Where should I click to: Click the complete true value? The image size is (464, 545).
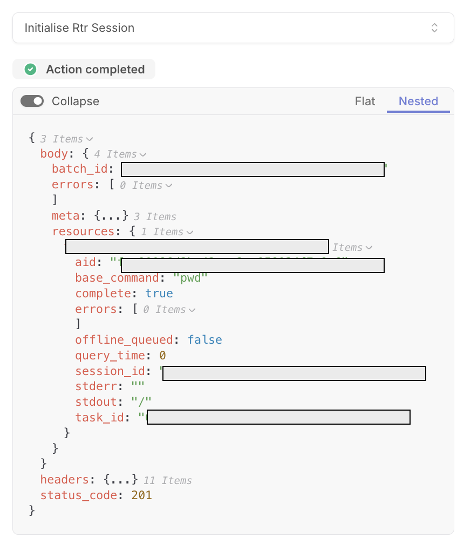click(x=159, y=294)
